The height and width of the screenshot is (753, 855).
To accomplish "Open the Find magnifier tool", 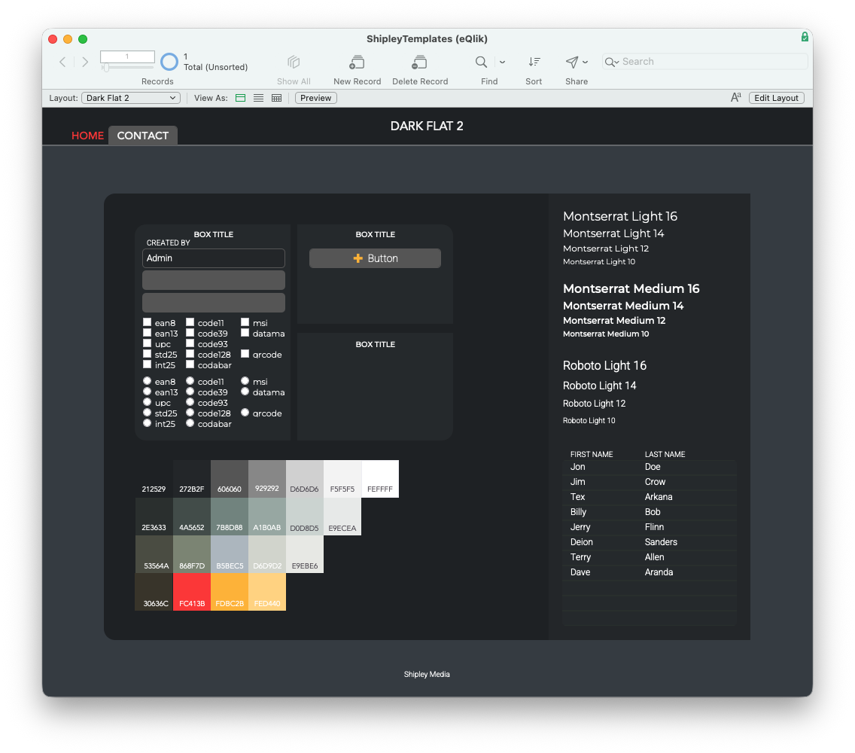I will [481, 62].
